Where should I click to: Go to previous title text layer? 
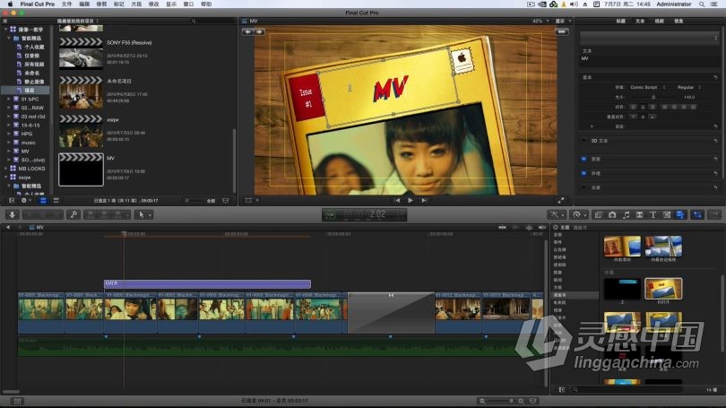pos(247,31)
